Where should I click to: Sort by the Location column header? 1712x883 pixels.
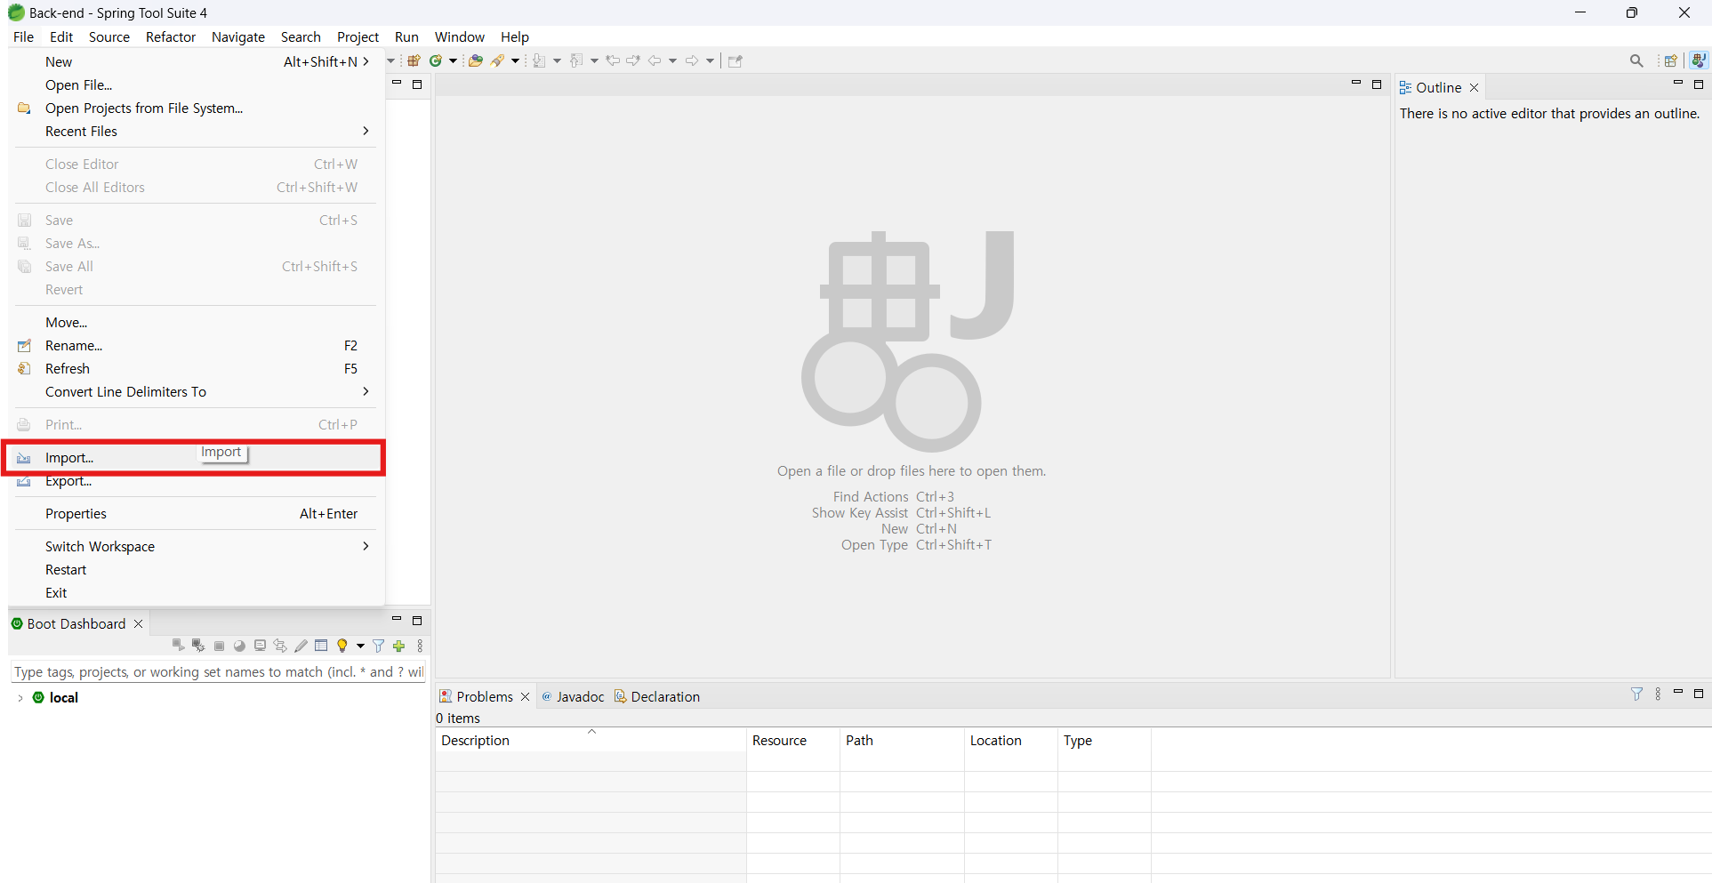(1011, 741)
